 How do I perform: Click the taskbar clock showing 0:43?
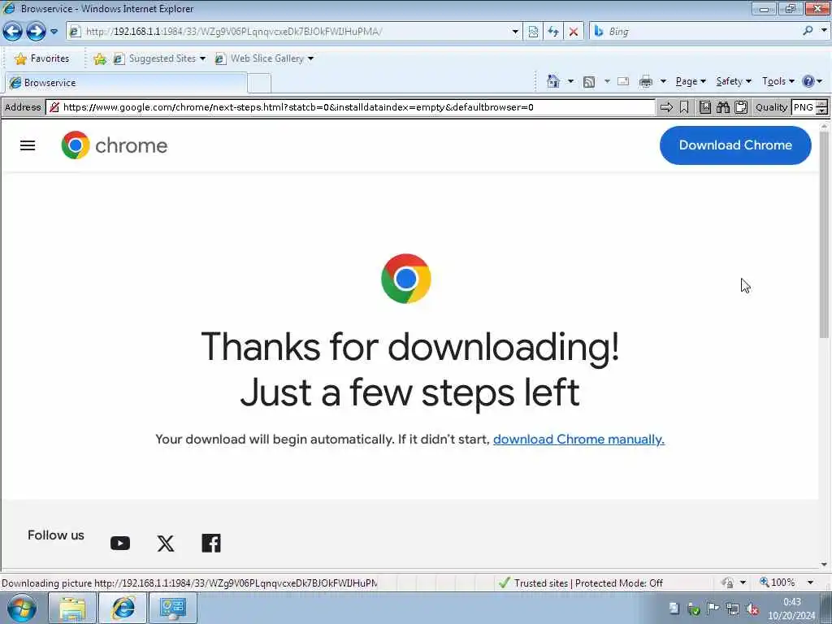pyautogui.click(x=791, y=609)
